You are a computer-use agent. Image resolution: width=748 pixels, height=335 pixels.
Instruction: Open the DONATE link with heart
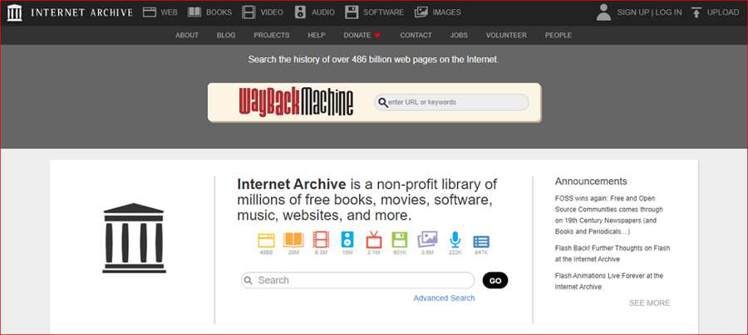click(x=362, y=35)
